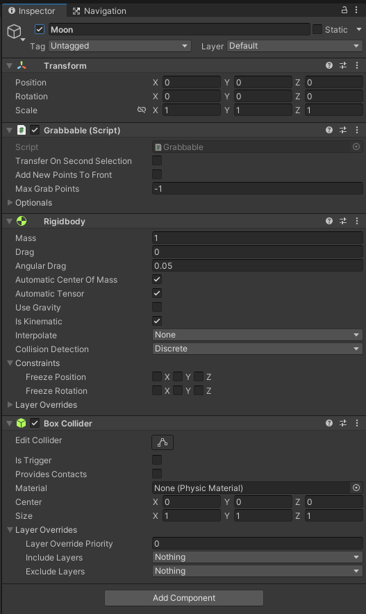Open Grabbable script help icon
366x614 pixels.
tap(329, 130)
